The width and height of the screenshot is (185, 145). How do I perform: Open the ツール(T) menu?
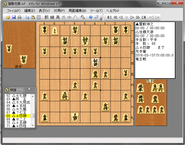click(96, 11)
